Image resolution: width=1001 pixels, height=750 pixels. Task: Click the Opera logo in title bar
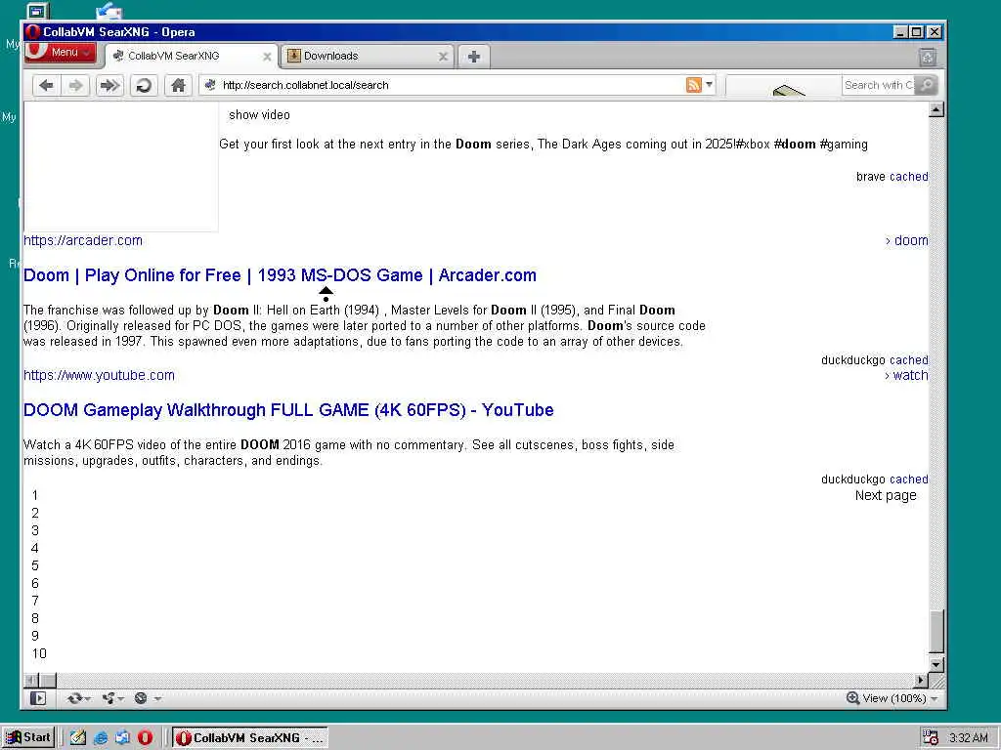(x=33, y=32)
